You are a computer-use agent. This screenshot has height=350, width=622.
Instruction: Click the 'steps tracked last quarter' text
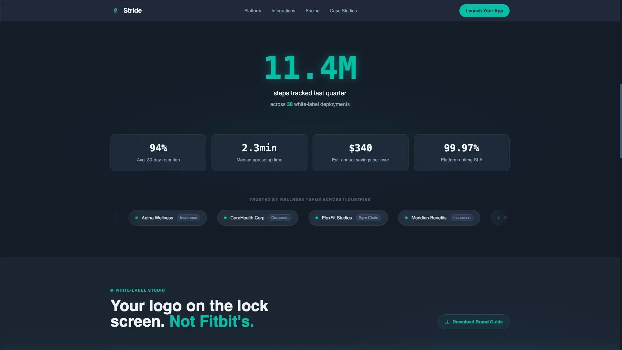click(x=310, y=93)
